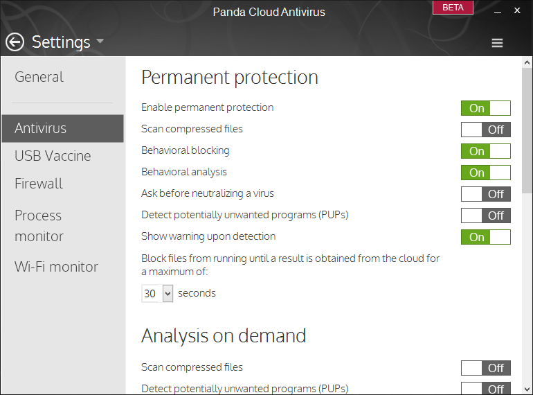This screenshot has width=533, height=395.
Task: Toggle Behavioral blocking off
Action: 485,151
